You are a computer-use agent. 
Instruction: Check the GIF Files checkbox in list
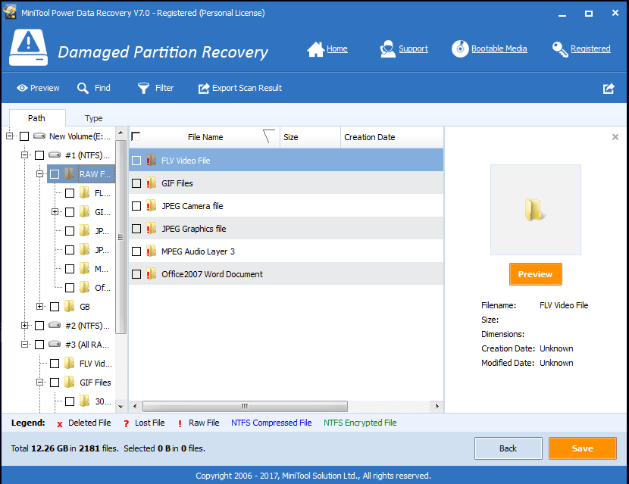[x=136, y=183]
